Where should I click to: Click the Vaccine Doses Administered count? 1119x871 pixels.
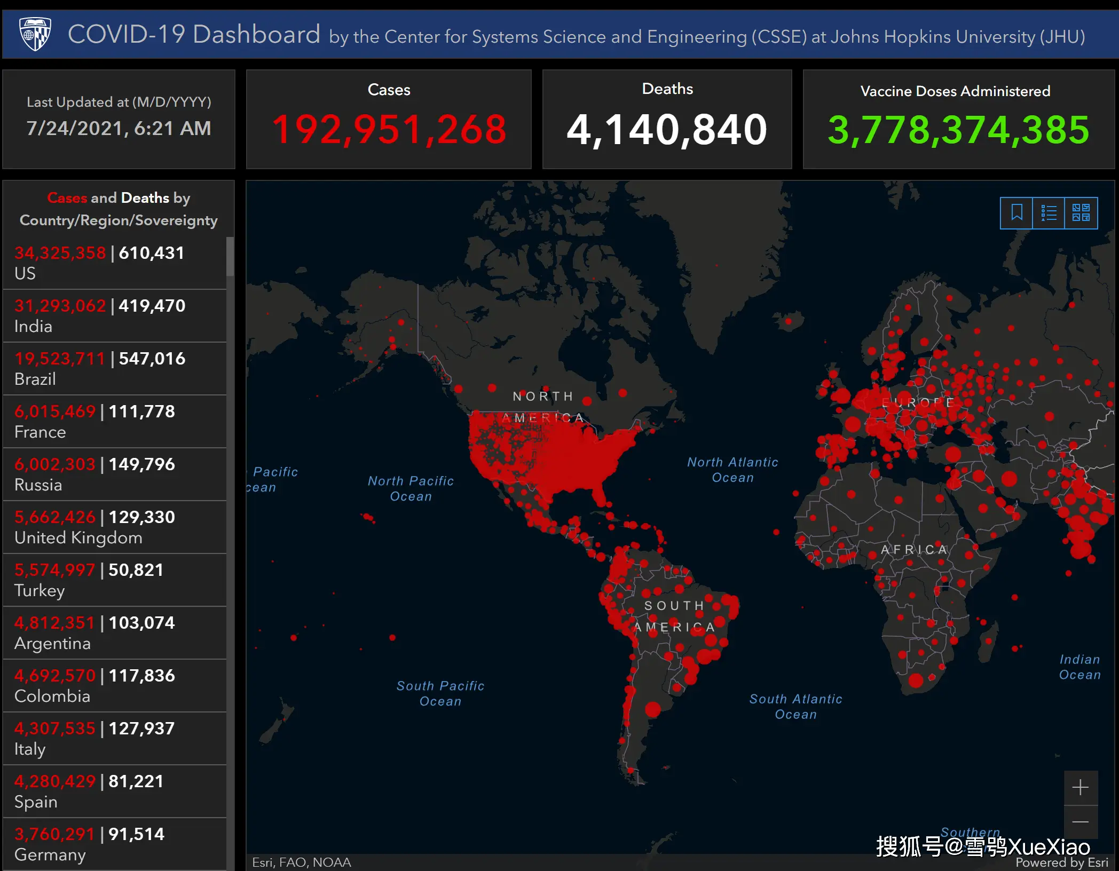958,129
